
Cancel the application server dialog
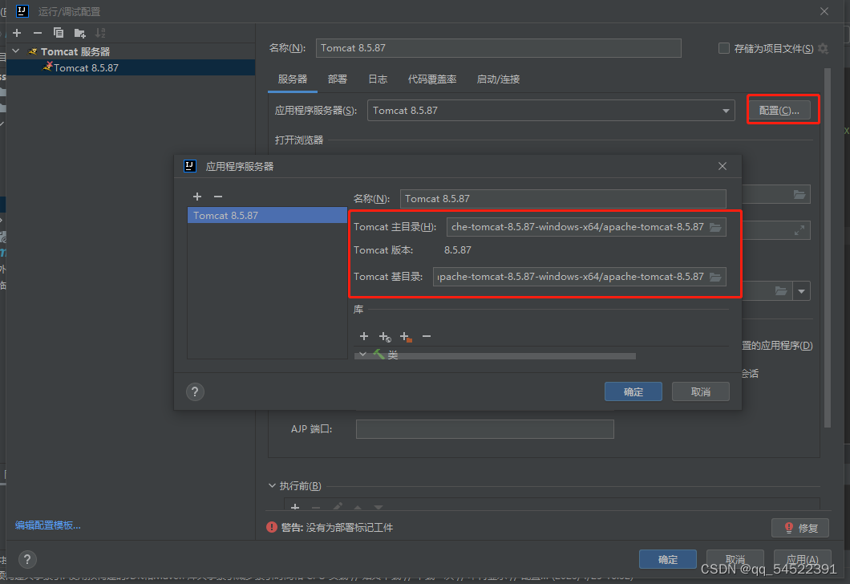pos(700,391)
